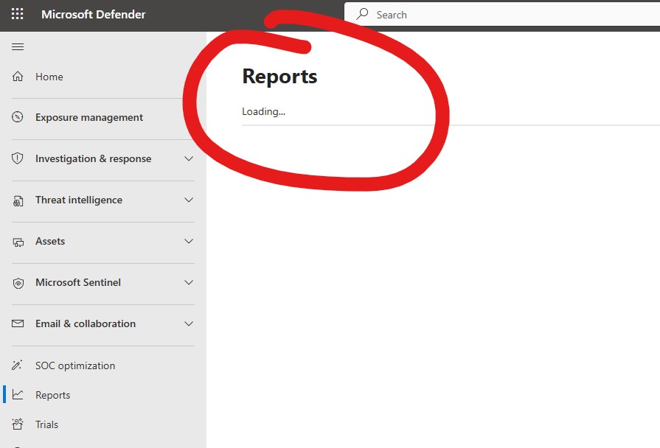Click the Loading... status text
The width and height of the screenshot is (660, 448).
point(263,111)
